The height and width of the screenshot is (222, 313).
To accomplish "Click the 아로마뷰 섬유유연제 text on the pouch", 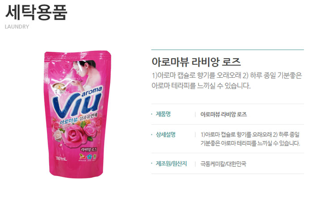I will (79, 119).
